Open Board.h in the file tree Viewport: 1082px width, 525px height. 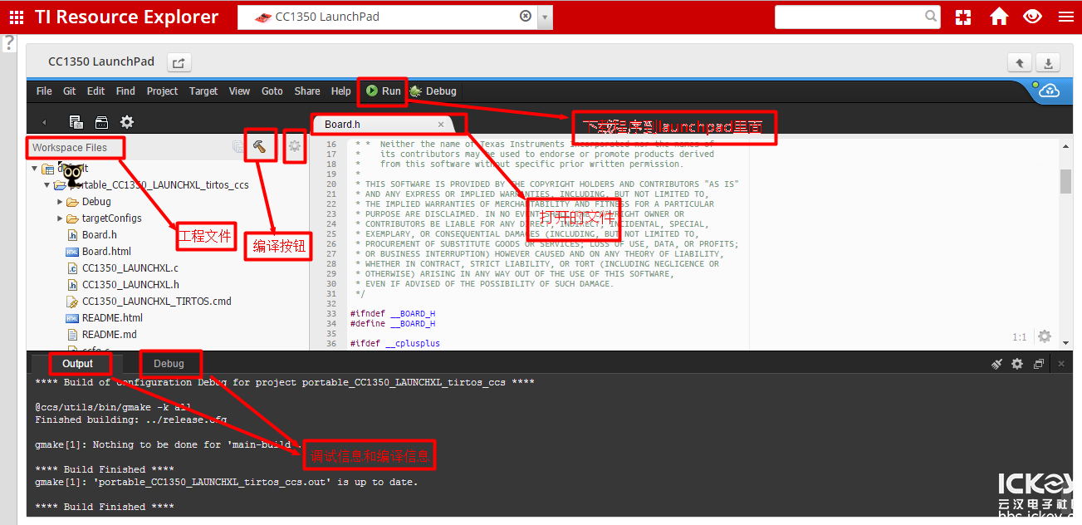[x=100, y=235]
